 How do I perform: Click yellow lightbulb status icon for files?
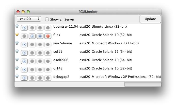coord(17,34)
